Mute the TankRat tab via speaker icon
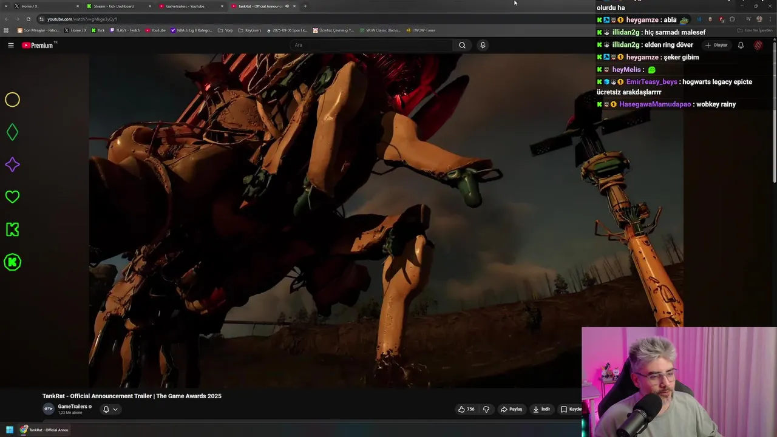This screenshot has width=777, height=437. [287, 6]
